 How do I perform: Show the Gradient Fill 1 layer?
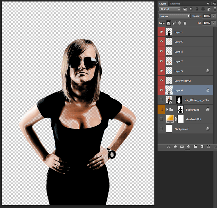(x=162, y=119)
